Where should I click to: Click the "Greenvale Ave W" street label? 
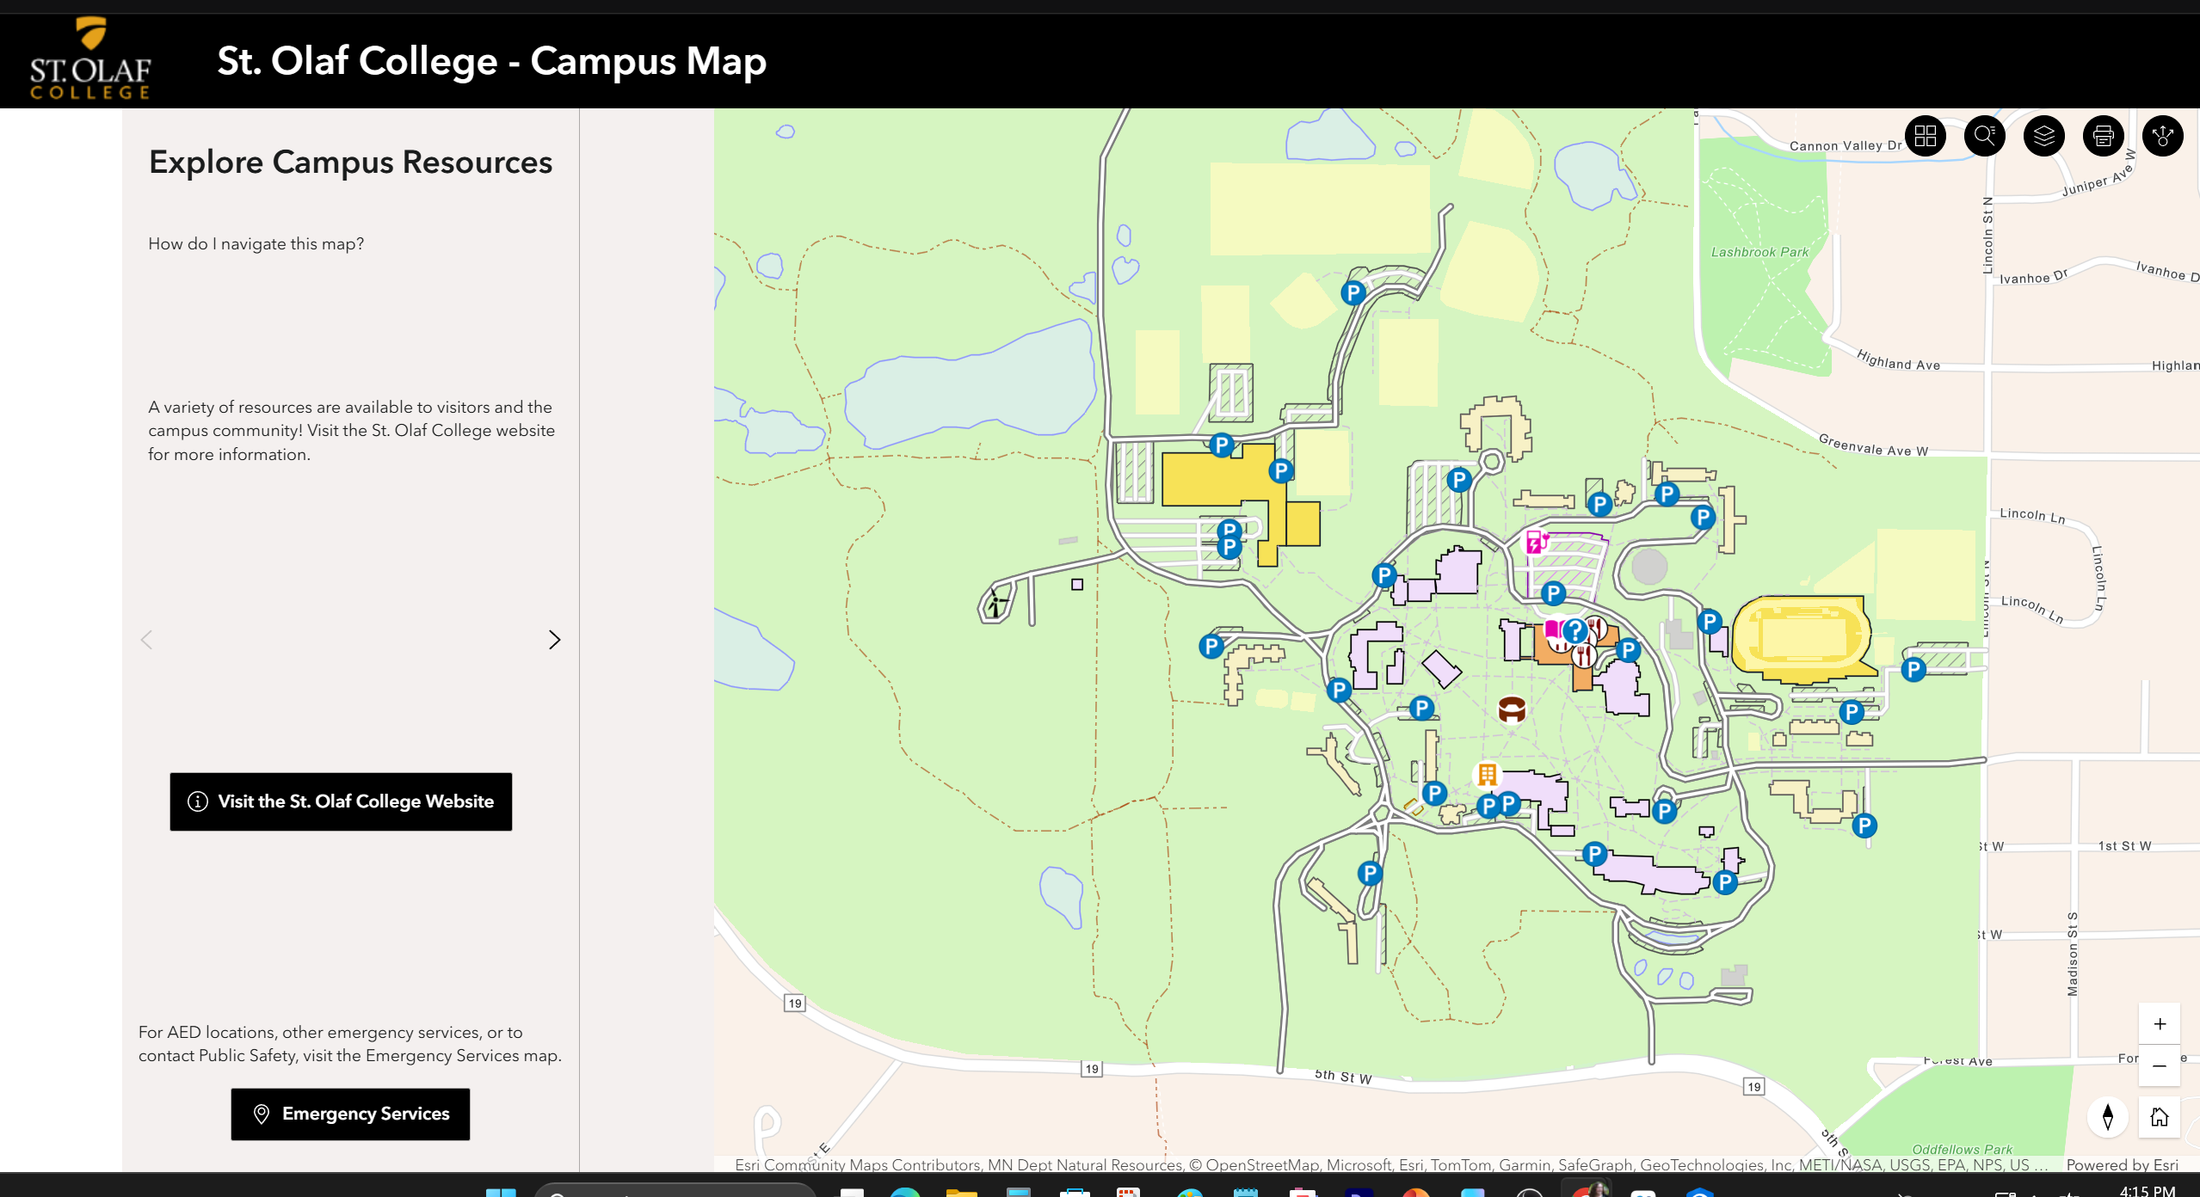(x=1873, y=445)
